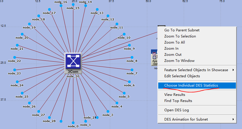Select the node_12 workstation dot
The height and width of the screenshot is (129, 242).
pos(108,16)
